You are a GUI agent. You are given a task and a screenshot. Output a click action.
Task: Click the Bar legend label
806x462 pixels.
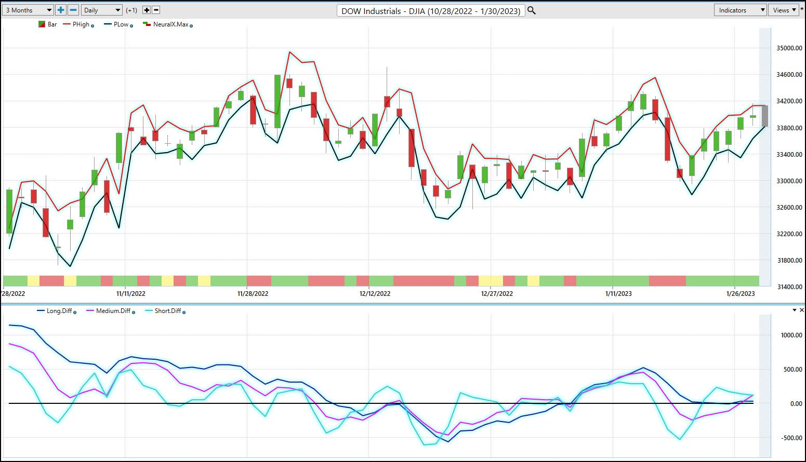coord(52,24)
